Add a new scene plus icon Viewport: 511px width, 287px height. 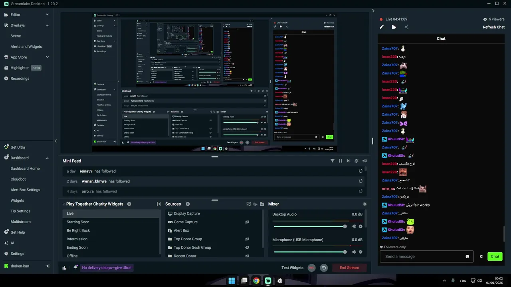[129, 204]
